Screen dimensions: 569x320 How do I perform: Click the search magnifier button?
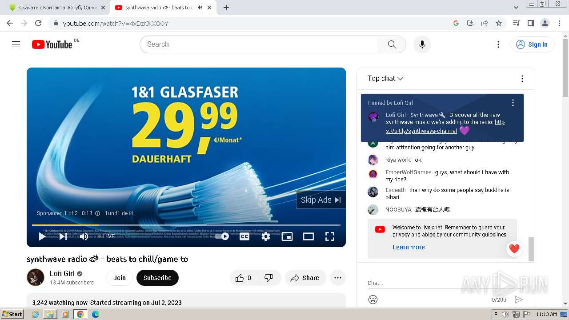coord(392,44)
